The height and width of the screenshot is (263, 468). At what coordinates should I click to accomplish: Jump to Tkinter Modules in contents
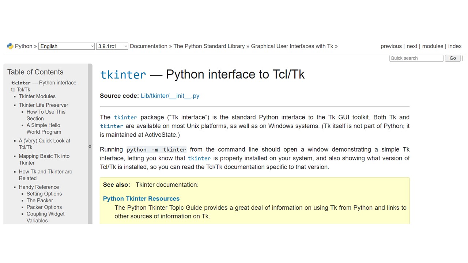tap(37, 96)
